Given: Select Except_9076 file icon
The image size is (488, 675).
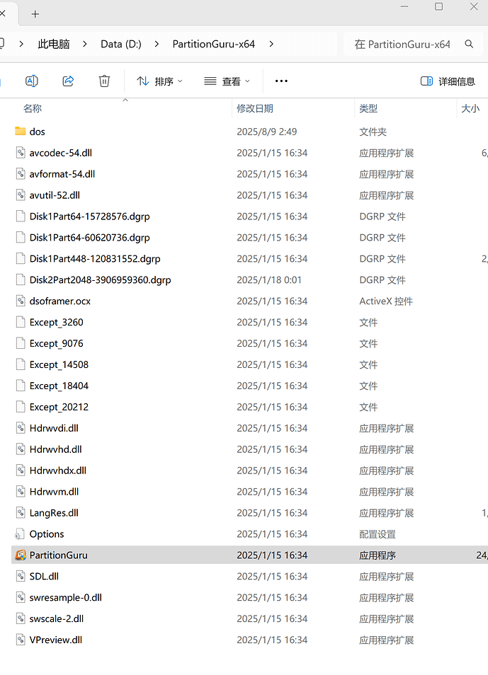Looking at the screenshot, I should click(21, 343).
